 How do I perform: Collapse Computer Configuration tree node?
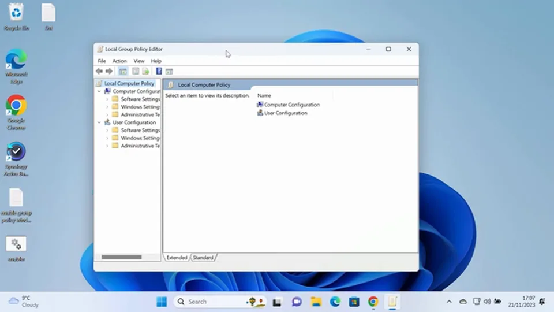pos(99,91)
